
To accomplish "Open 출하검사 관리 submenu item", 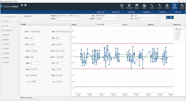I will [116, 12].
